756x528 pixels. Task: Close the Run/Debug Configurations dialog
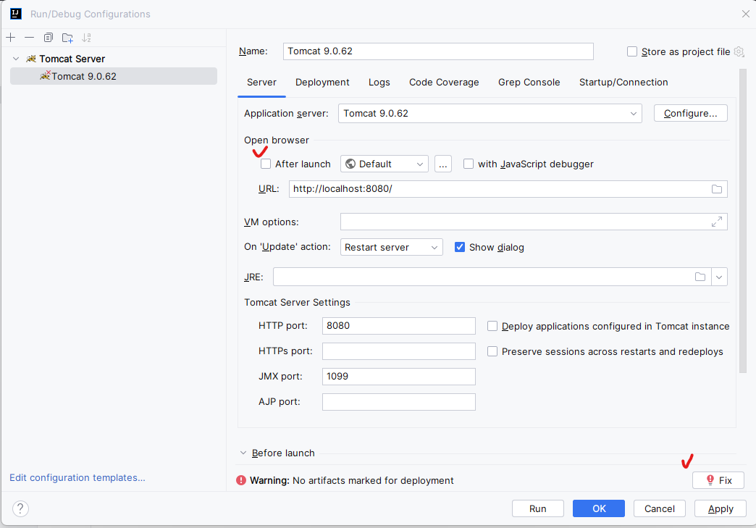click(745, 14)
